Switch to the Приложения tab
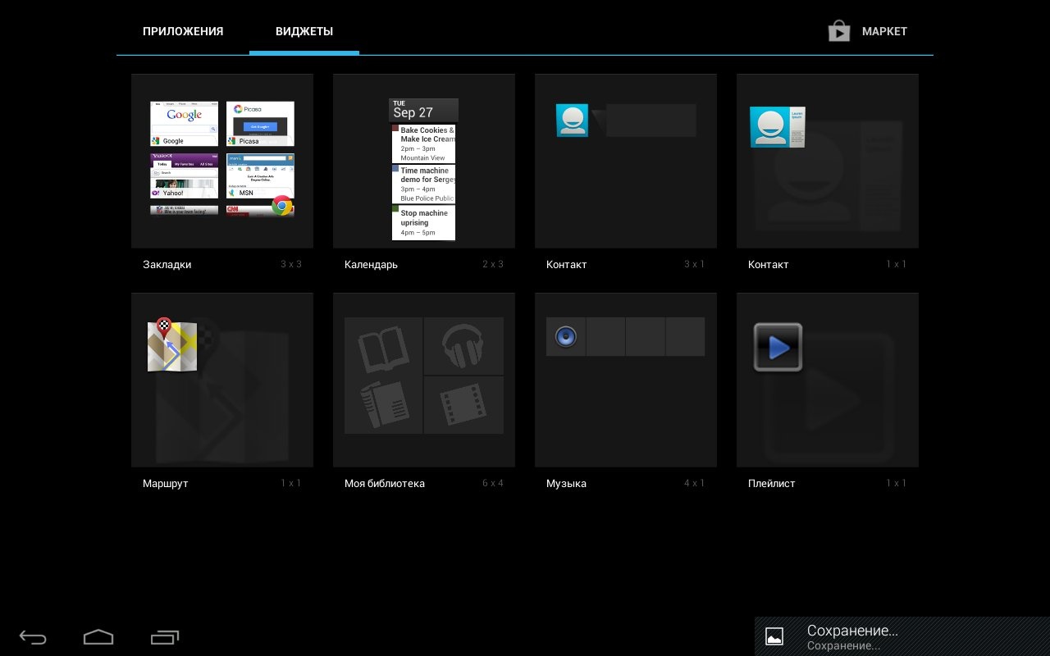This screenshot has width=1050, height=656. 183,31
